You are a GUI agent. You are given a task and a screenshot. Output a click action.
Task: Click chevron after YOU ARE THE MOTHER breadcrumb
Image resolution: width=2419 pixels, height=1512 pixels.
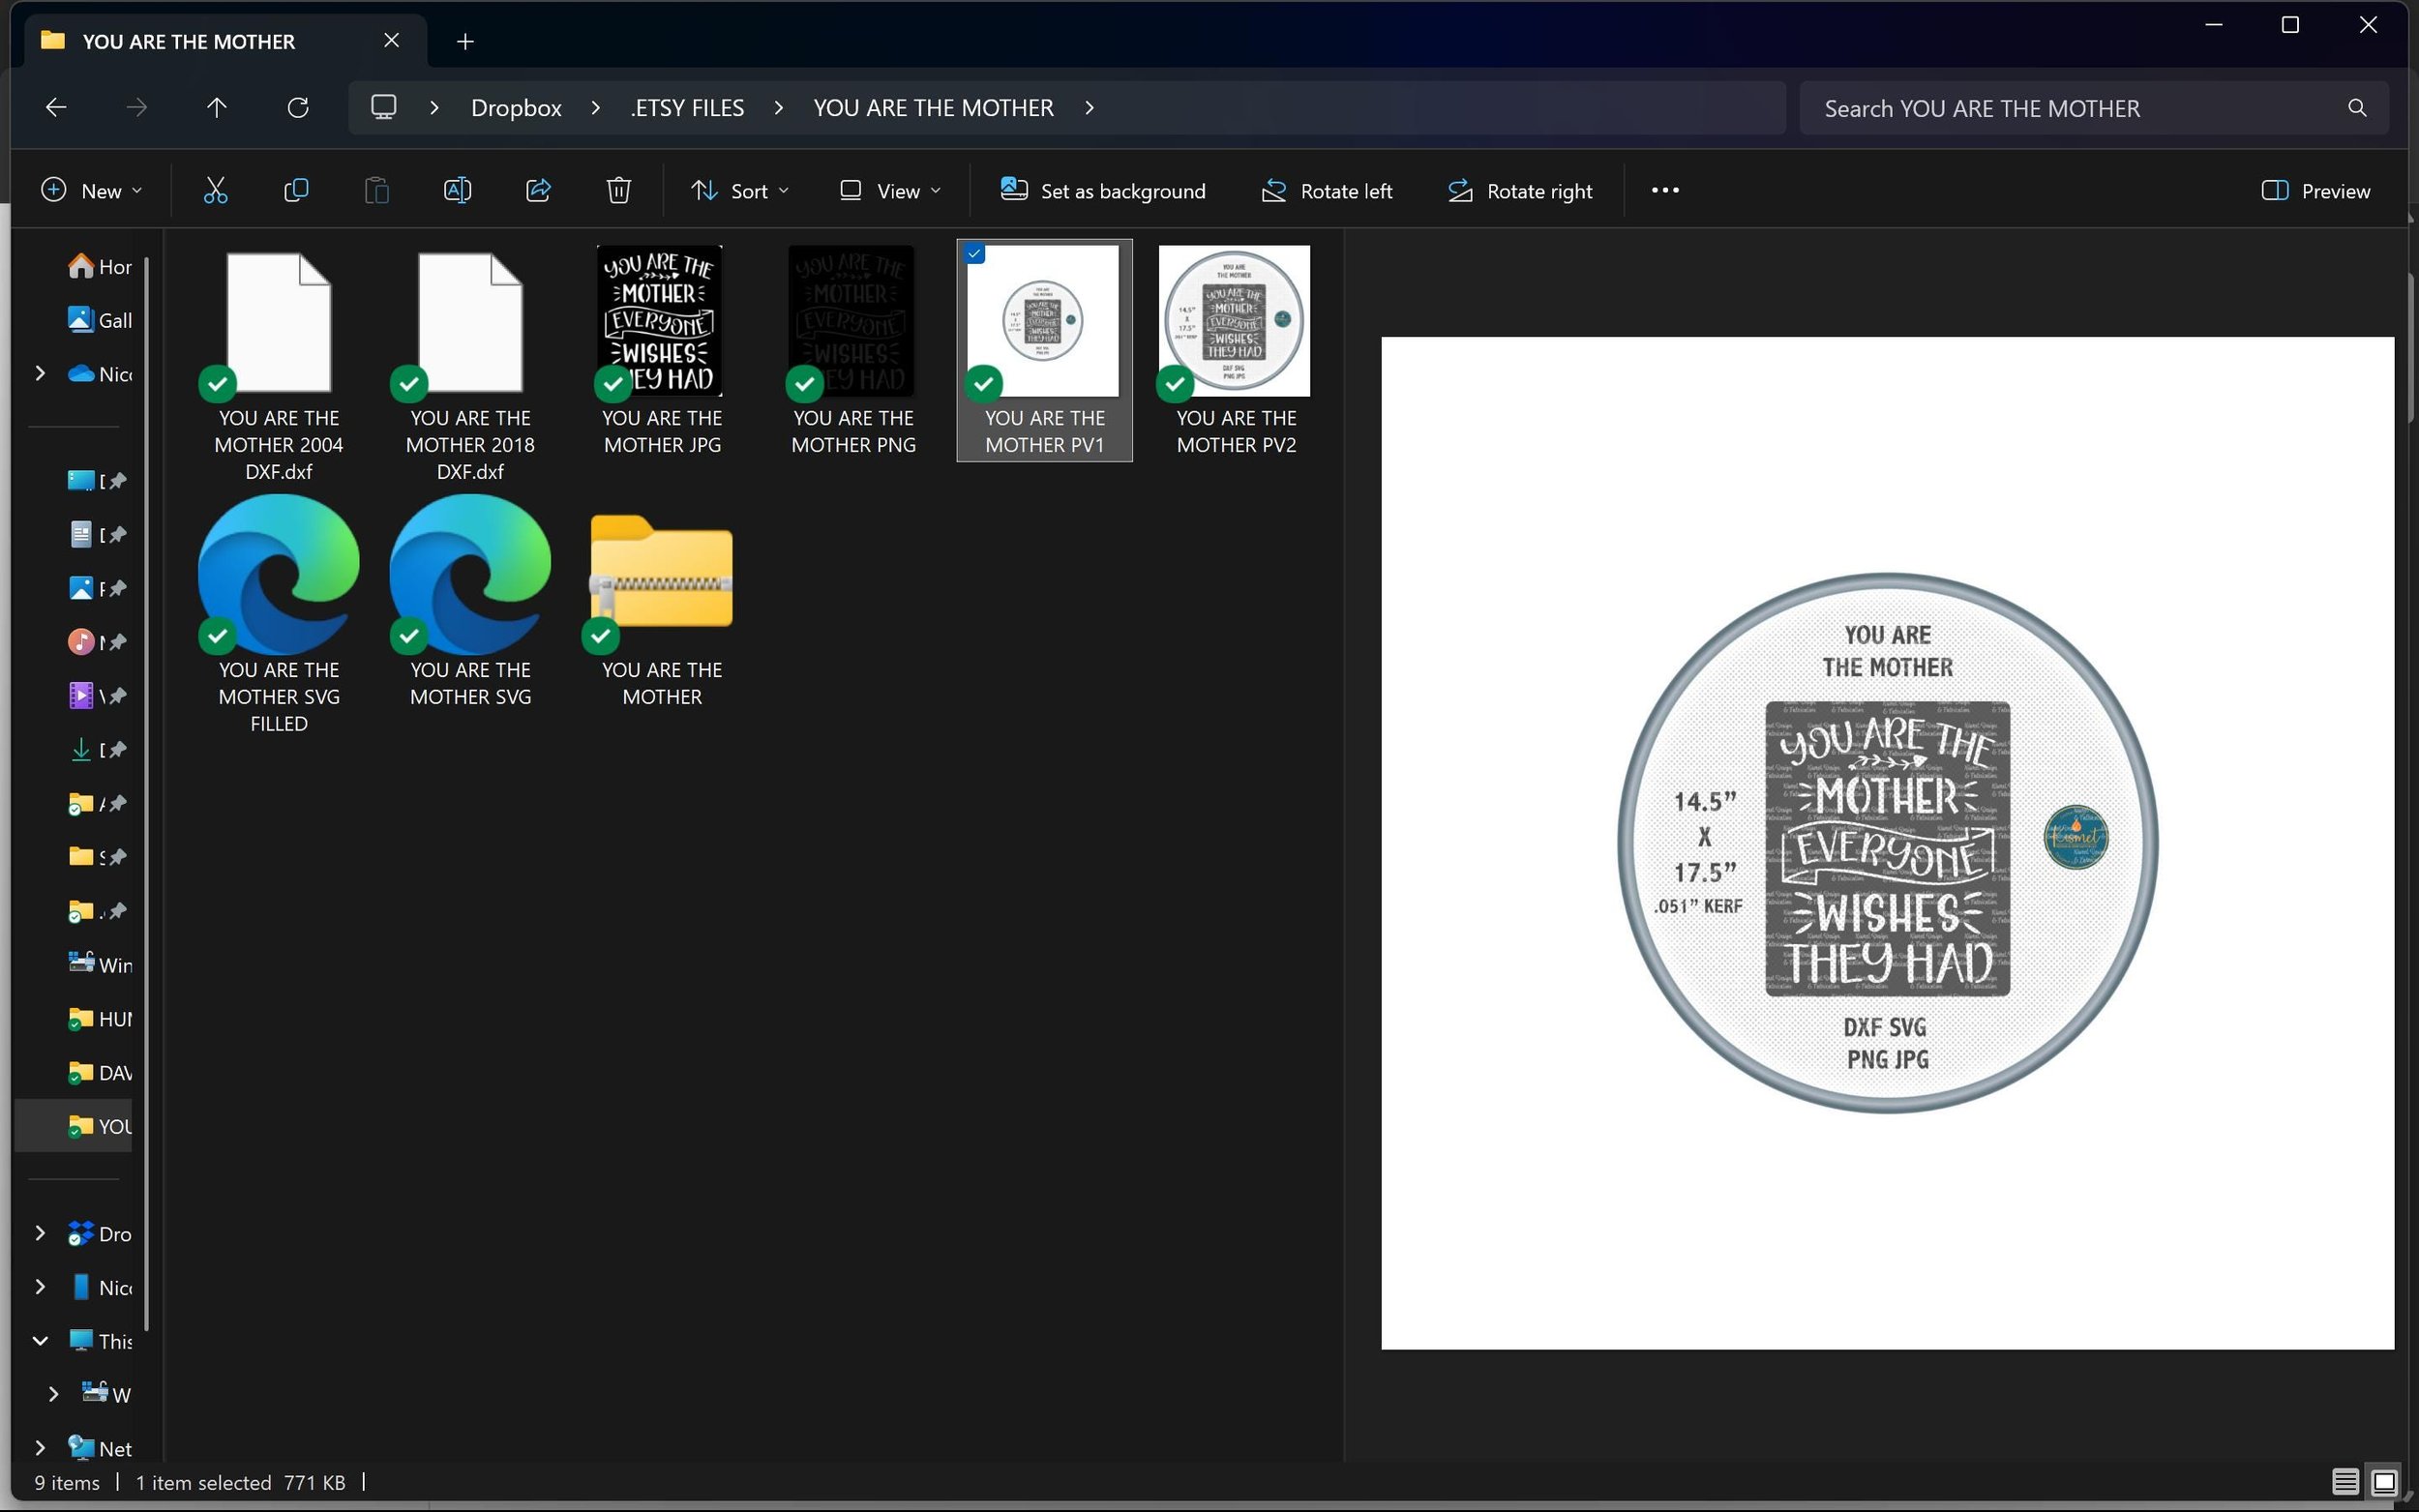pos(1089,107)
